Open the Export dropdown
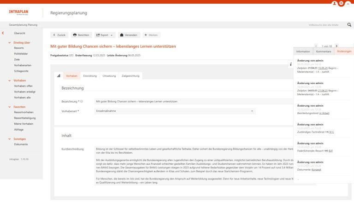This screenshot has width=354, height=202. (106, 35)
